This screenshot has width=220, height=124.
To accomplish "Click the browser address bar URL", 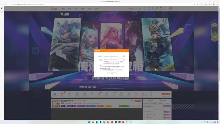I will (x=28, y=4).
